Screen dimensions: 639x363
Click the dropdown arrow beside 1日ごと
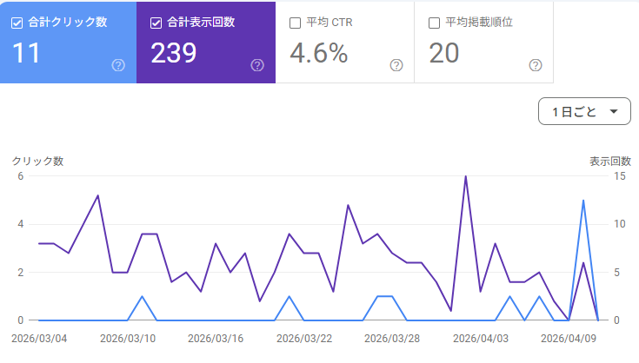pyautogui.click(x=614, y=111)
